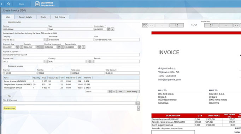
Task: Click the Currency down-arrow button
Action: [88, 61]
